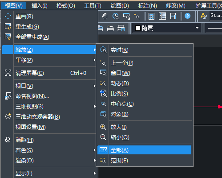
Task: Choose 中心点(C) center zoom
Action: coord(144,104)
